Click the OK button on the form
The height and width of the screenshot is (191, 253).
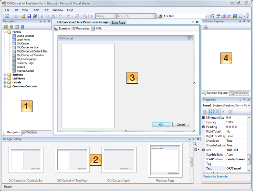(x=161, y=125)
